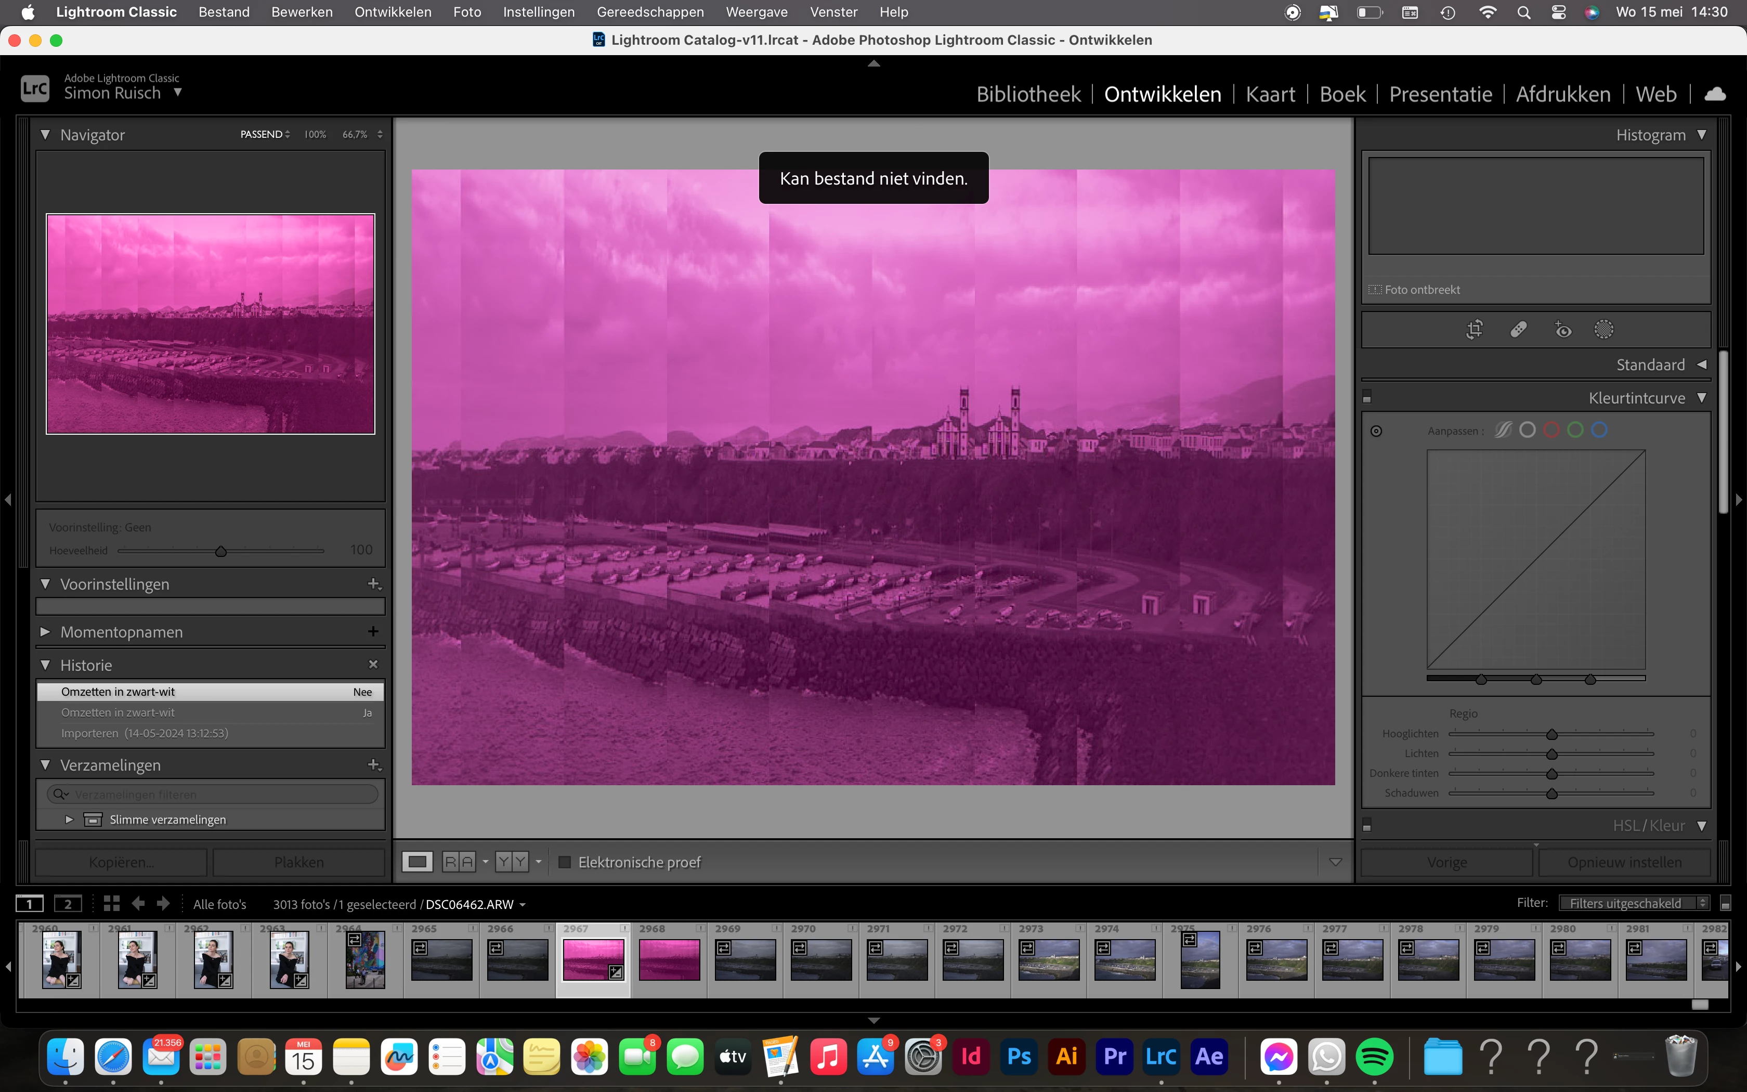The height and width of the screenshot is (1092, 1747).
Task: Expand the Momentopnamen panel
Action: 45,632
